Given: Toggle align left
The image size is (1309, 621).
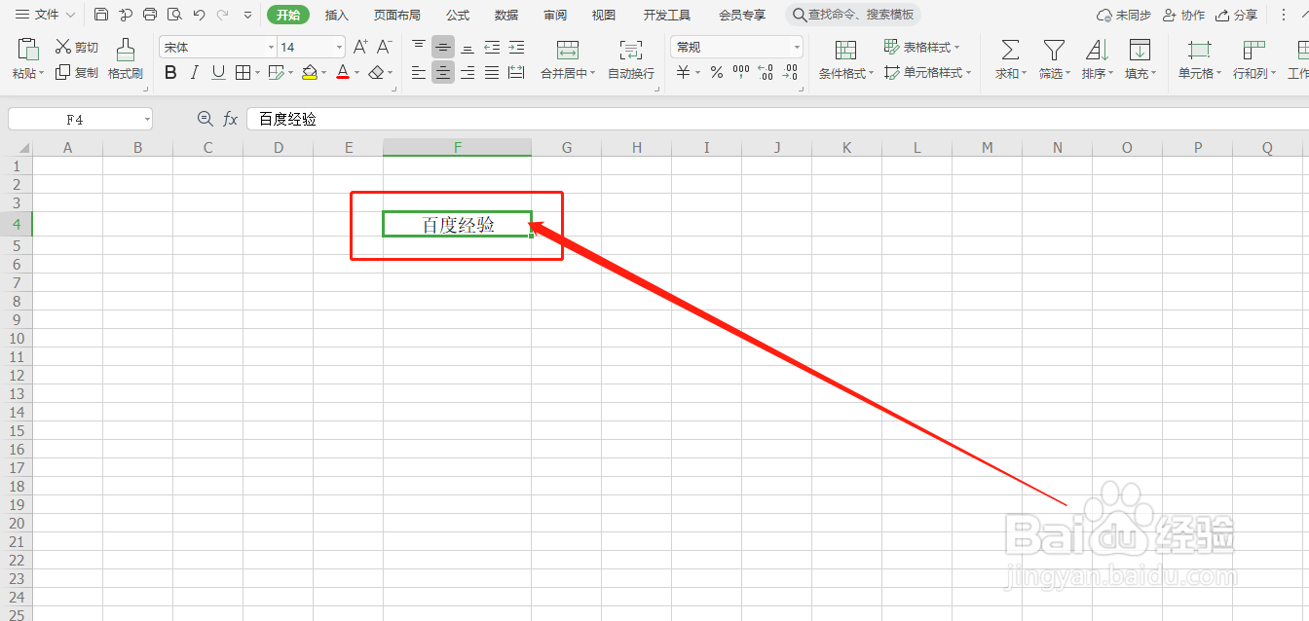Looking at the screenshot, I should tap(419, 72).
